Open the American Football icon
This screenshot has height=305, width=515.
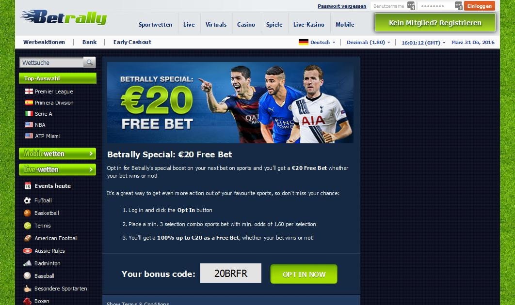coord(28,238)
